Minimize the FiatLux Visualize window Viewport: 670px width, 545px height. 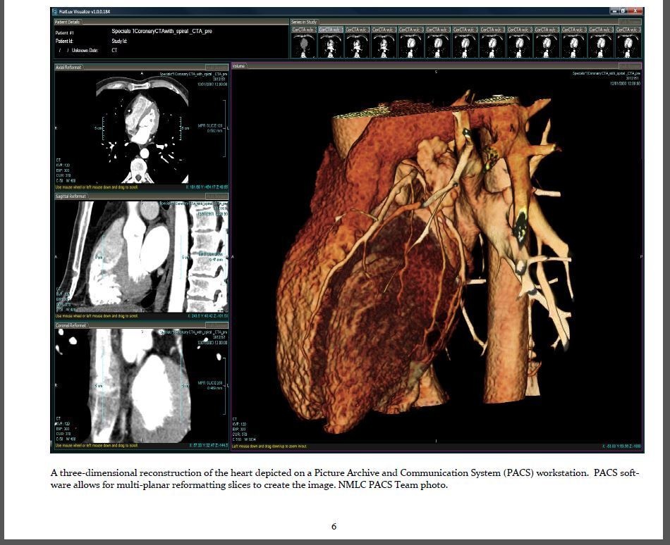[614, 11]
